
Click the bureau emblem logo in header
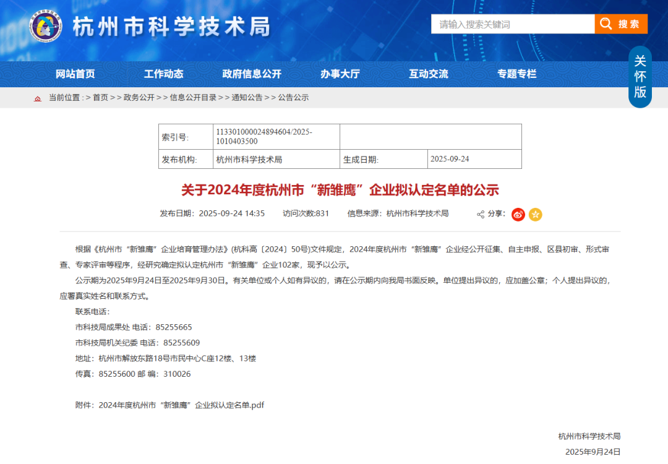pos(46,27)
